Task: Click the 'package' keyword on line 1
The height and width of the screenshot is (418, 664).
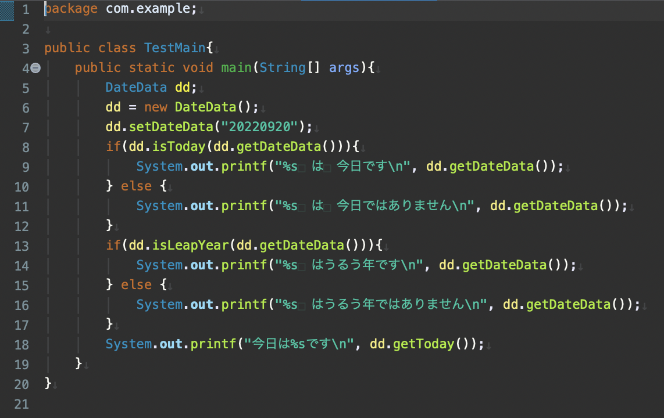Action: (71, 9)
